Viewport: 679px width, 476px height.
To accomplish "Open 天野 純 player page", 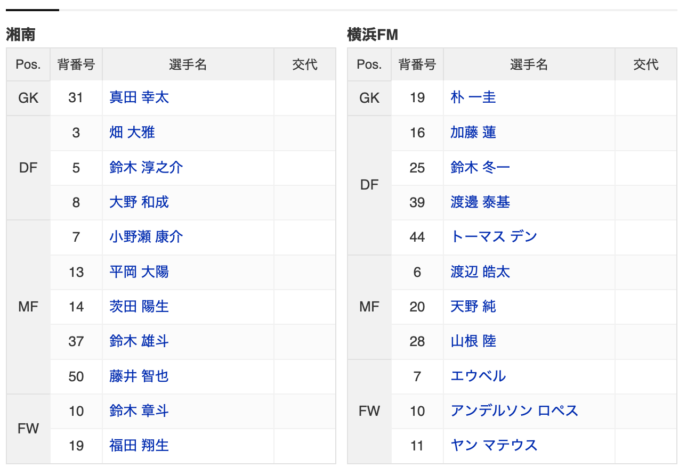I will click(473, 306).
